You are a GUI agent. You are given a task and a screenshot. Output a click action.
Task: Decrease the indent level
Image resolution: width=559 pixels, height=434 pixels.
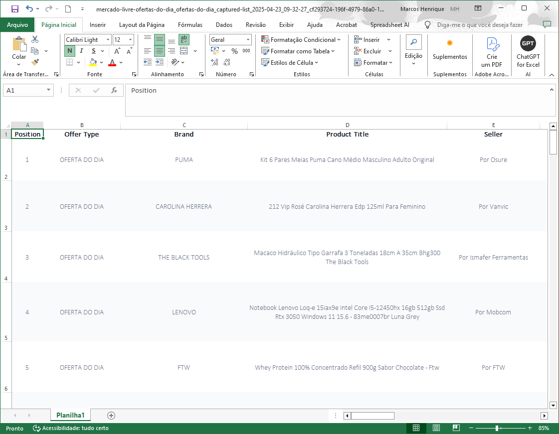pos(147,62)
